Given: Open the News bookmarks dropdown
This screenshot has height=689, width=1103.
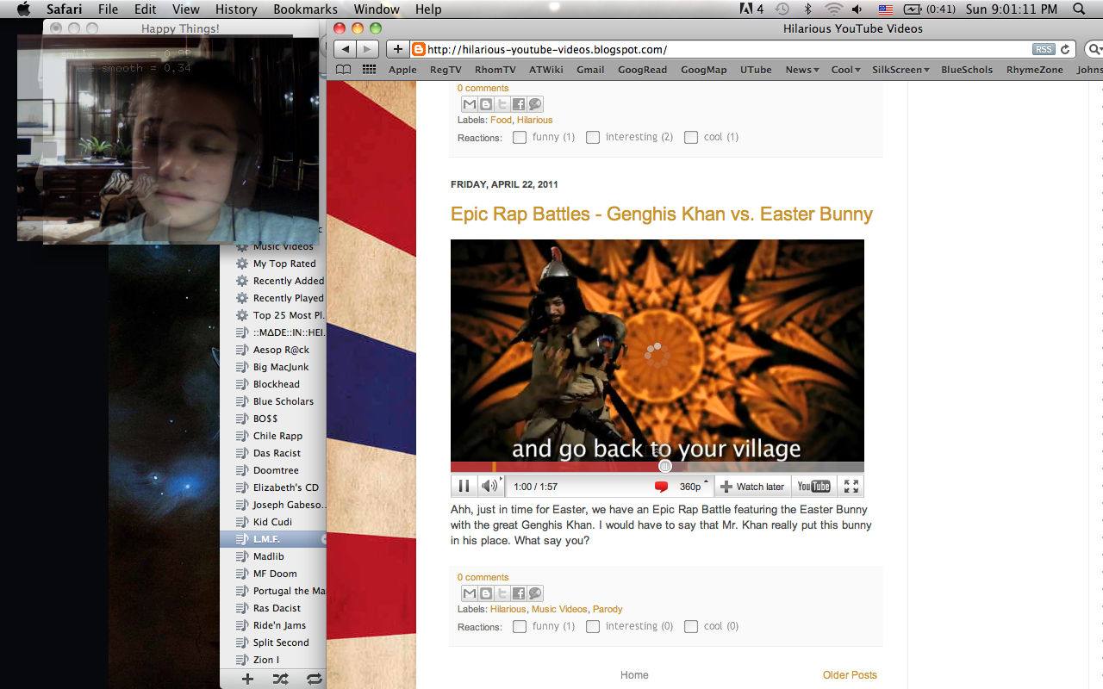Looking at the screenshot, I should [x=801, y=70].
